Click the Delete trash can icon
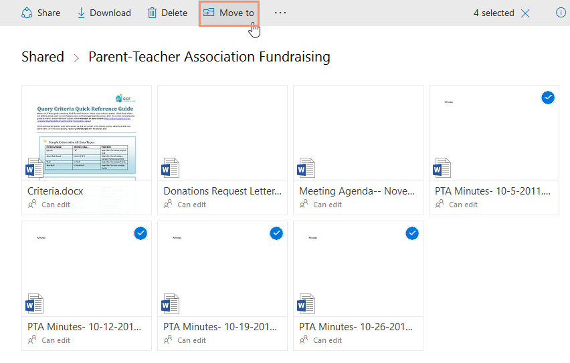 pos(153,13)
